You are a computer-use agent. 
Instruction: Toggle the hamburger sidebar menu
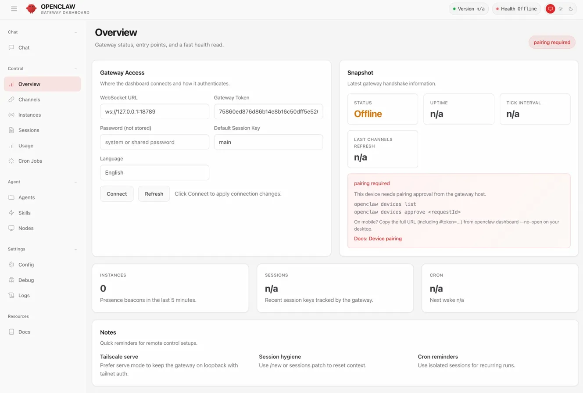point(14,9)
